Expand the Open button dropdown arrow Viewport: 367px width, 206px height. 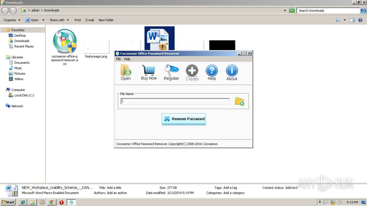43,20
